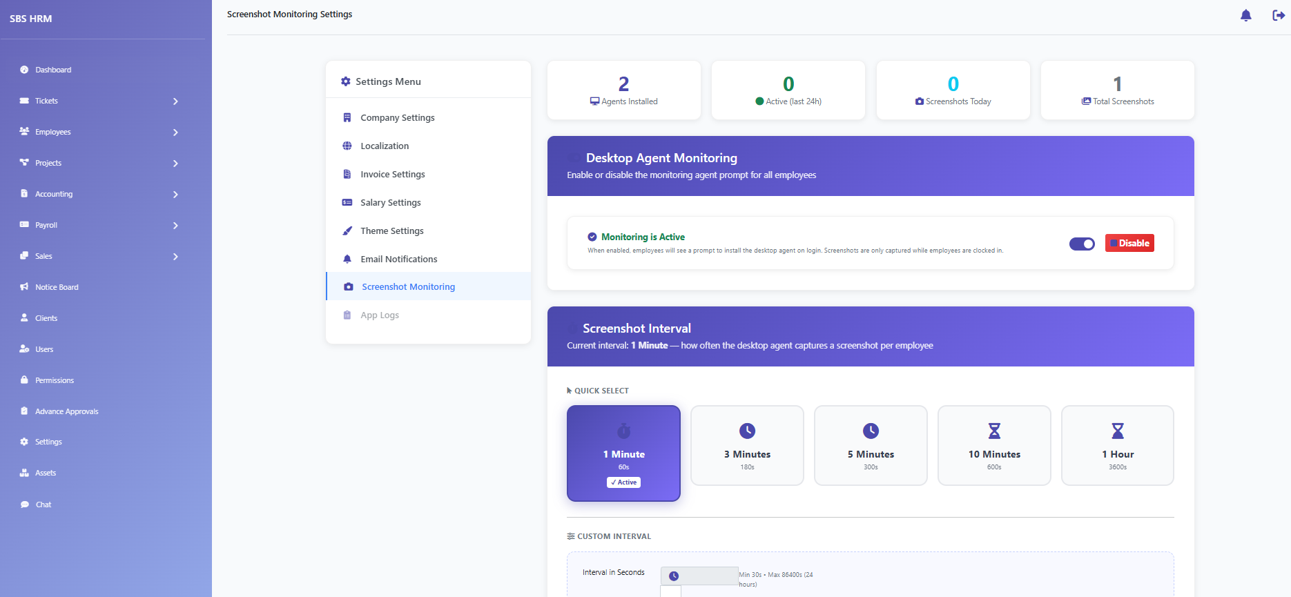Image resolution: width=1291 pixels, height=597 pixels.
Task: Open Company Settings menu item
Action: (x=428, y=117)
